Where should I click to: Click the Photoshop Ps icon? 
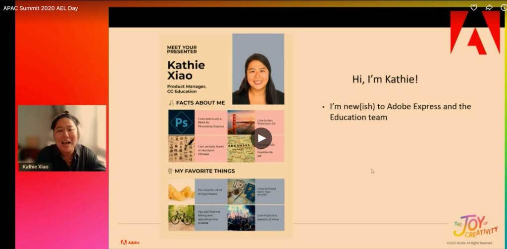pyautogui.click(x=181, y=123)
